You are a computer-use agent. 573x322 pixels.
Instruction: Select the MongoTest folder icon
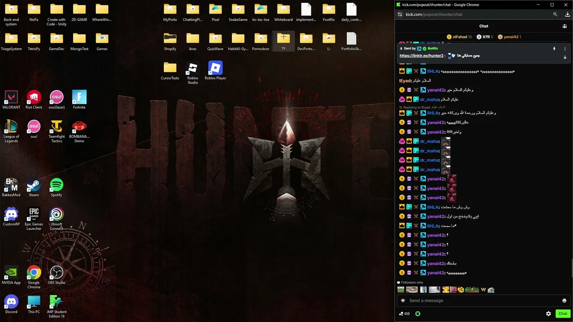click(79, 42)
